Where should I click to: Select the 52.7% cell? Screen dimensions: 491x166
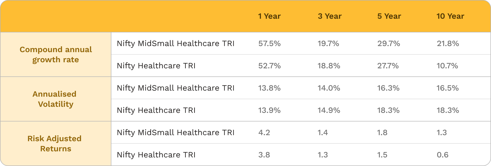point(269,66)
